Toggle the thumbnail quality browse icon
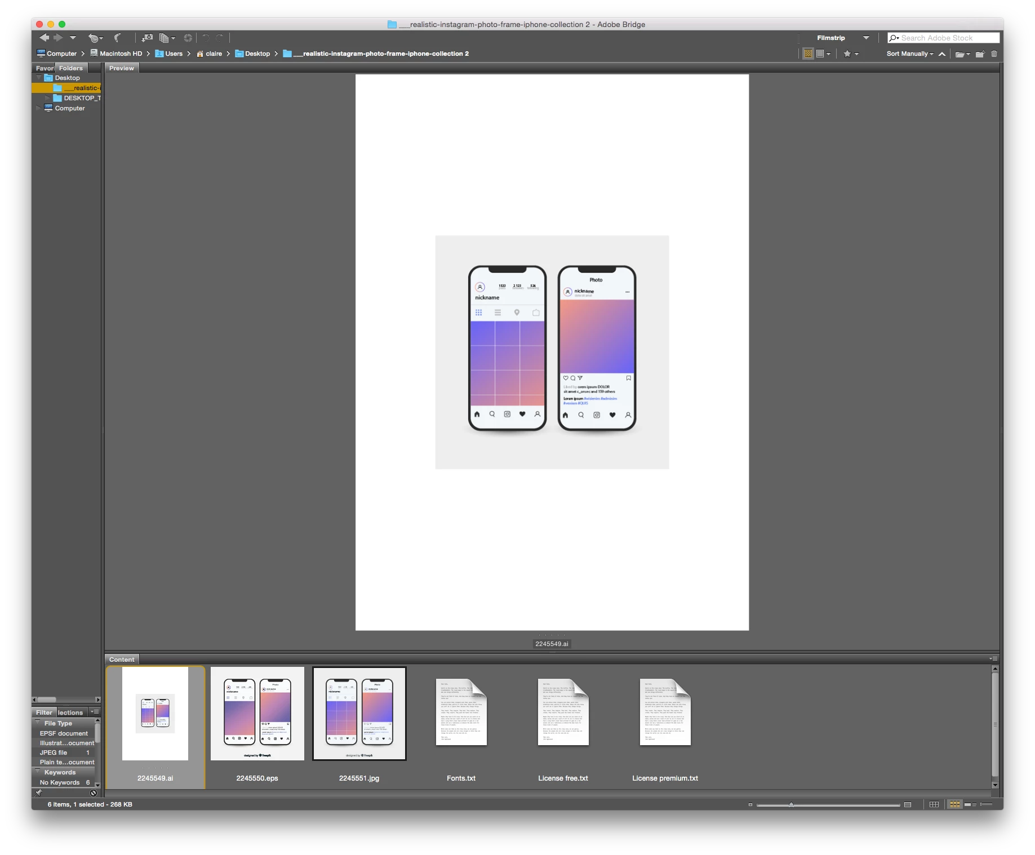1035x855 pixels. pos(808,54)
